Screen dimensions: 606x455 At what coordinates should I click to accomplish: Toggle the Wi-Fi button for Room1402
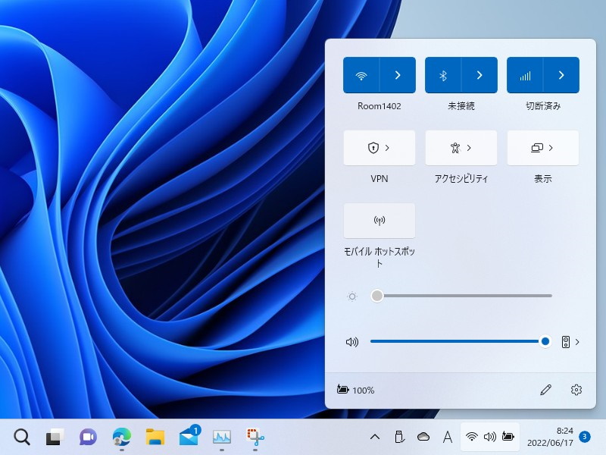pos(361,75)
